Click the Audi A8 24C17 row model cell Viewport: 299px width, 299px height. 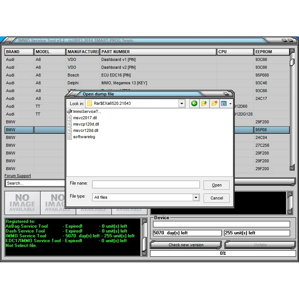(49, 98)
